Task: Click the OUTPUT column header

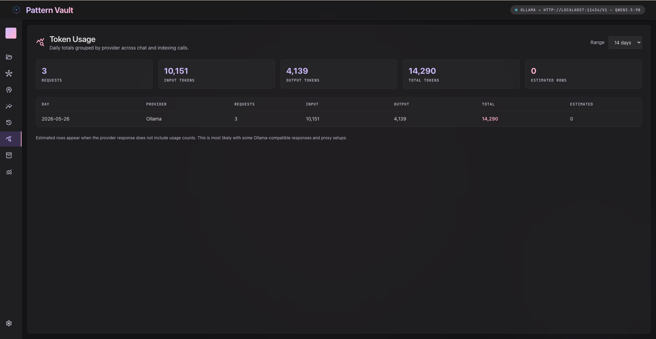Action: click(401, 104)
